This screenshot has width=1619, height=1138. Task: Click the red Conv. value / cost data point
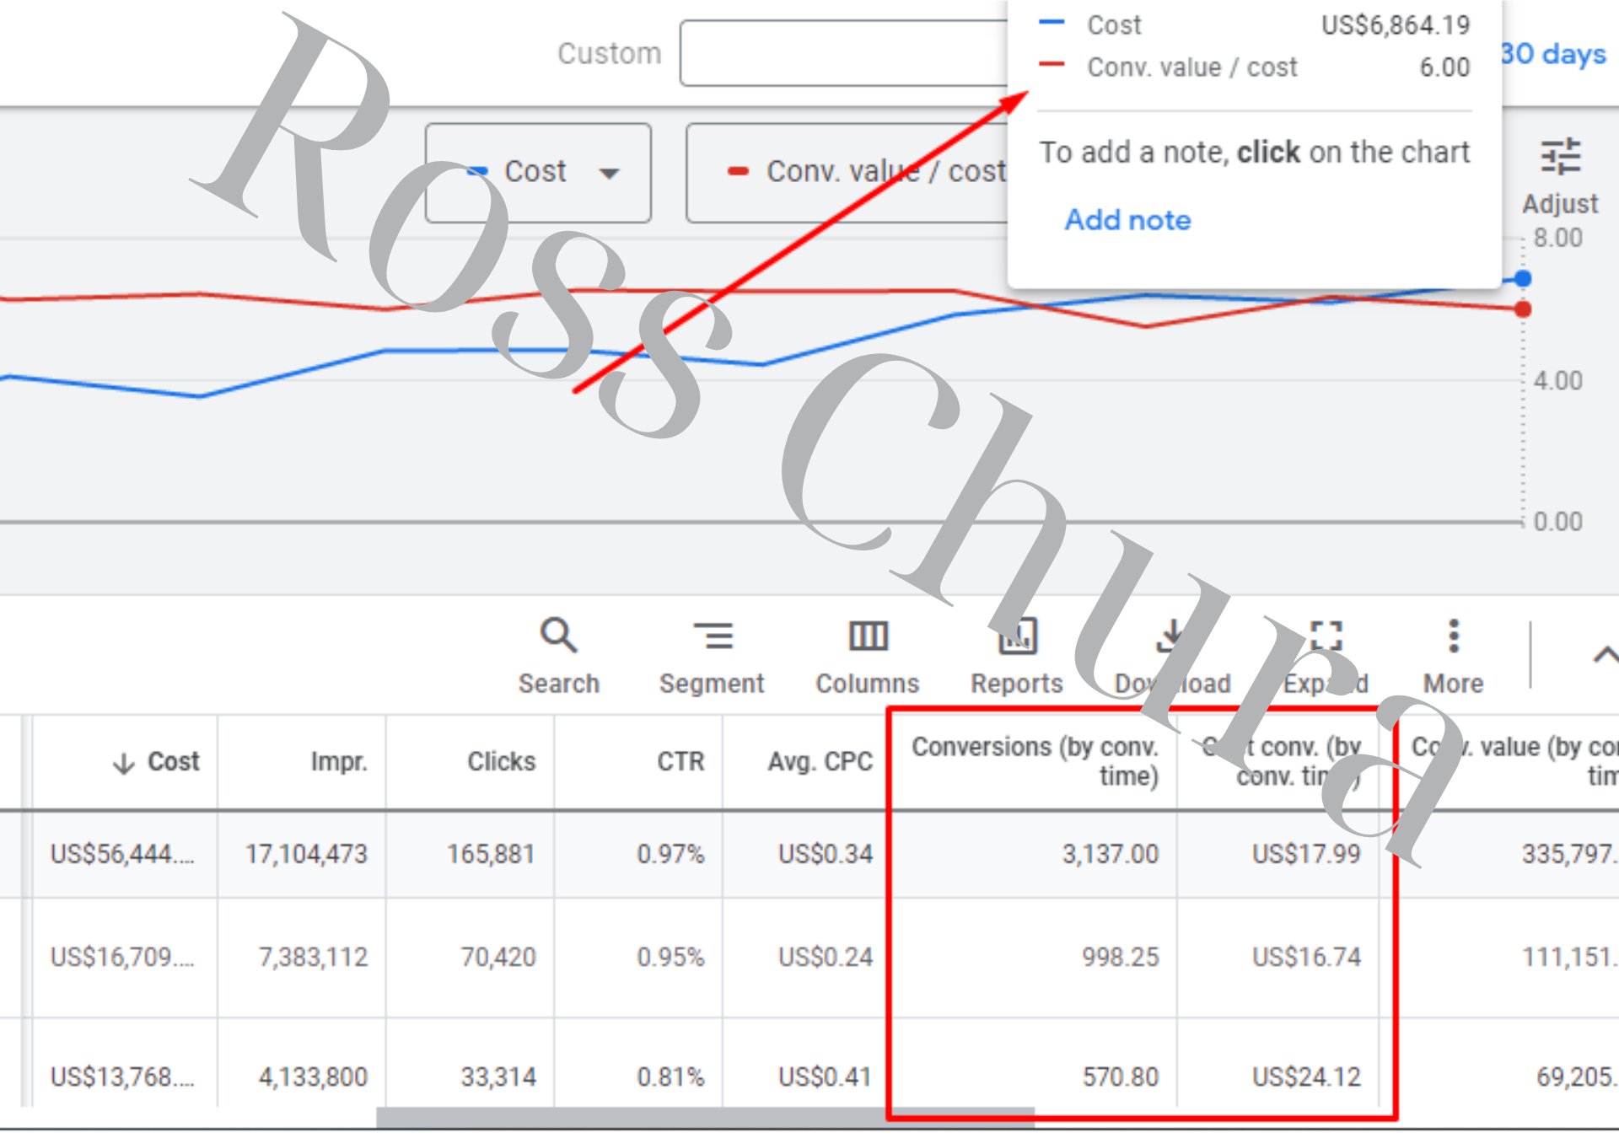click(1523, 309)
